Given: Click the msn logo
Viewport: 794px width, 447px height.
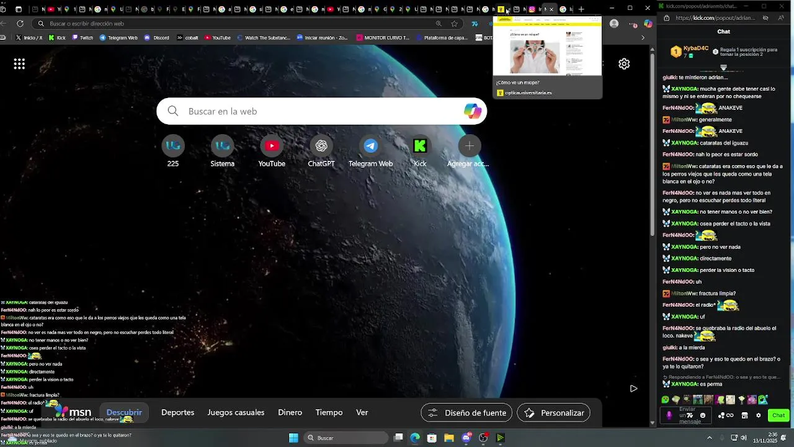Looking at the screenshot, I should tap(73, 412).
